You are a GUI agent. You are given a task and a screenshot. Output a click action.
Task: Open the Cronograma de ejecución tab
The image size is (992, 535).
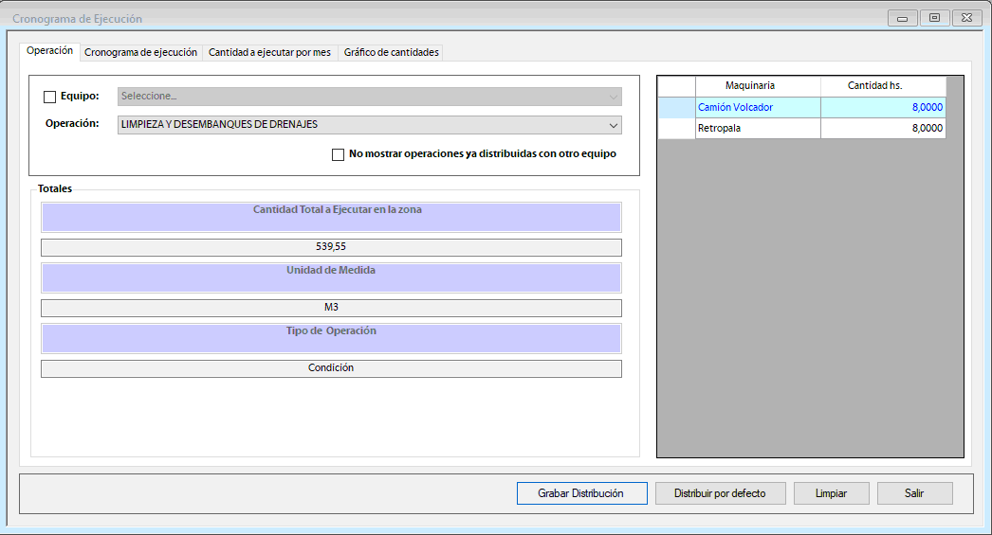point(140,53)
